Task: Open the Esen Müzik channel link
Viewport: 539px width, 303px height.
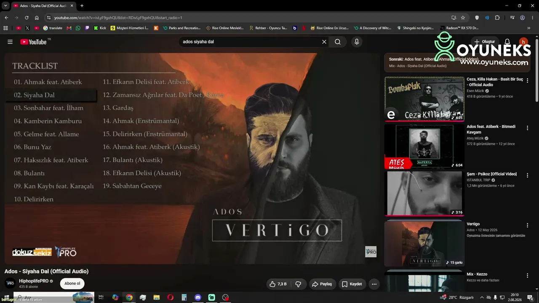Action: pos(475,91)
